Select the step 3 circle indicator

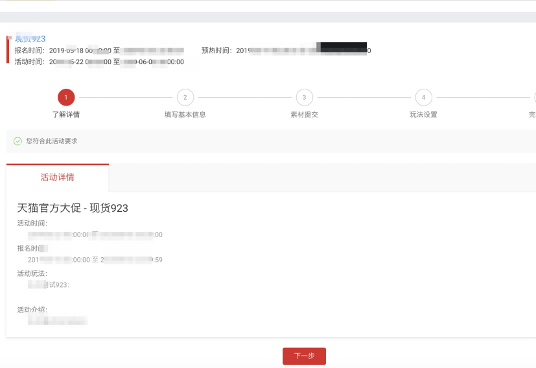click(304, 97)
